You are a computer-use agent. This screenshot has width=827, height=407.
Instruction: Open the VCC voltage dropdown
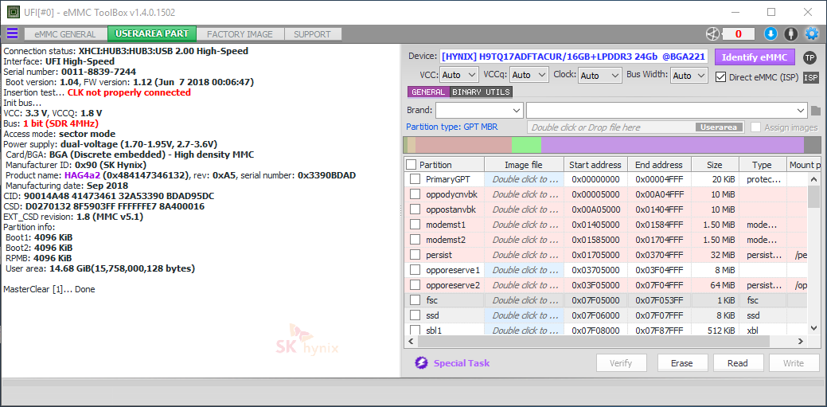click(x=458, y=75)
